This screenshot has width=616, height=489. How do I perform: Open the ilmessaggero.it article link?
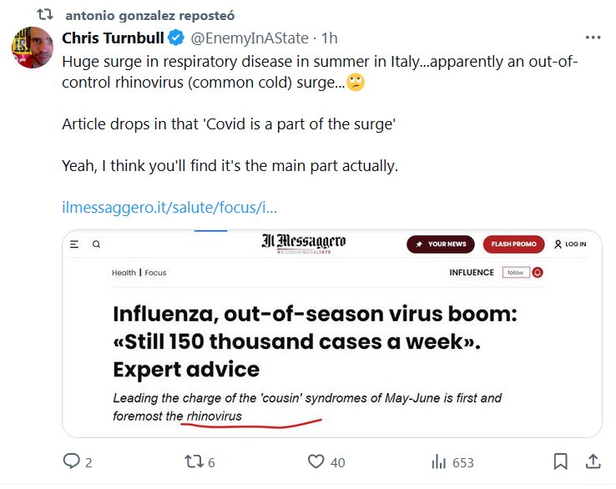point(169,207)
